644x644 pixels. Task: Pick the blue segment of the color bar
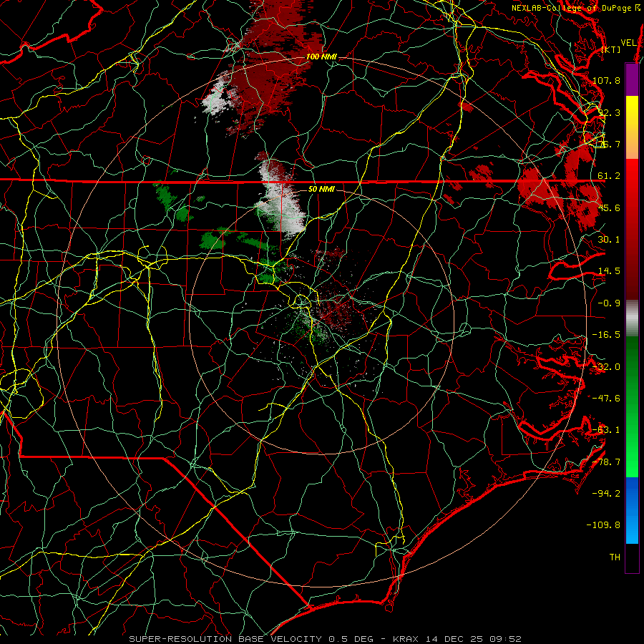coord(632,510)
